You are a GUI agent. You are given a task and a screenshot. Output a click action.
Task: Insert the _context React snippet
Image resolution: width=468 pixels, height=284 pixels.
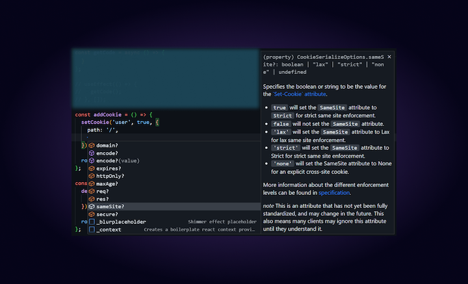pyautogui.click(x=109, y=229)
